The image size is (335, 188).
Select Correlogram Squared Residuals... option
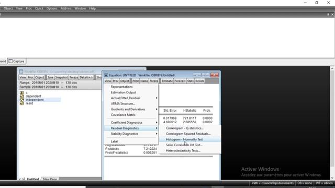189,134
